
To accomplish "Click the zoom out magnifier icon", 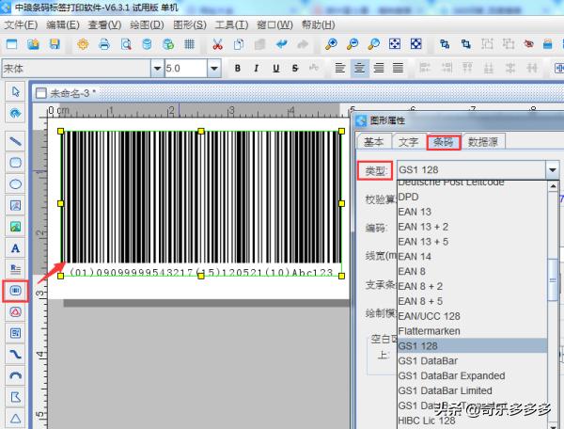I will tap(352, 44).
